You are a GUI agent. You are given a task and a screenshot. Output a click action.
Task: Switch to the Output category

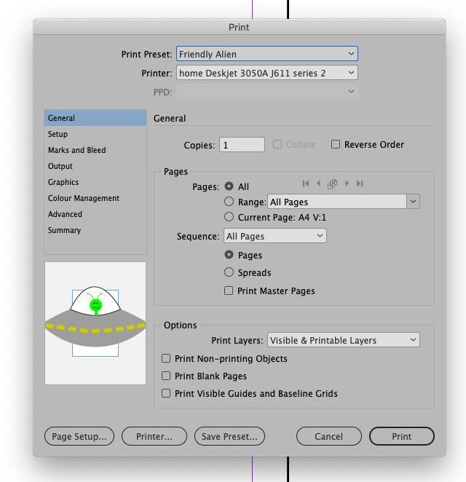95,166
